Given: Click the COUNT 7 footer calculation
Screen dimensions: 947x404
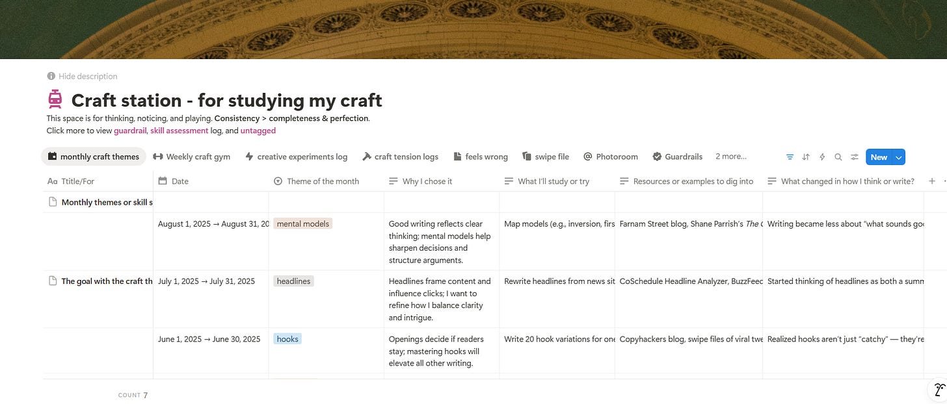Looking at the screenshot, I should (x=133, y=395).
